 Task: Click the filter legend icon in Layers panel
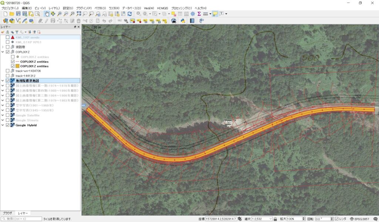(x=17, y=32)
